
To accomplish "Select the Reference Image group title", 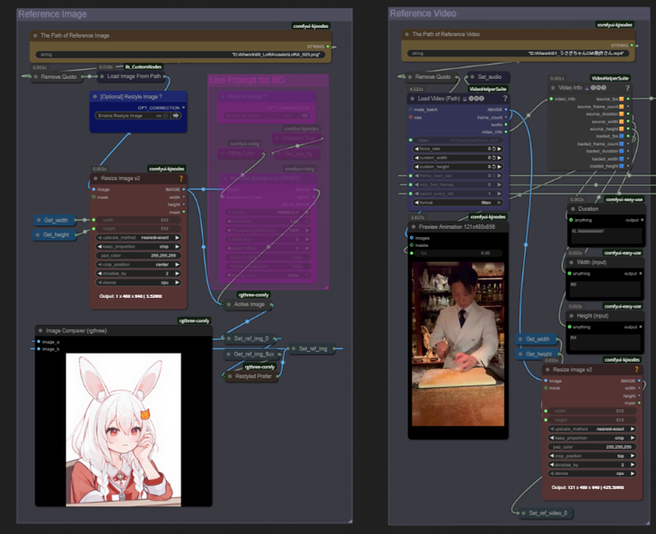I will pos(52,14).
